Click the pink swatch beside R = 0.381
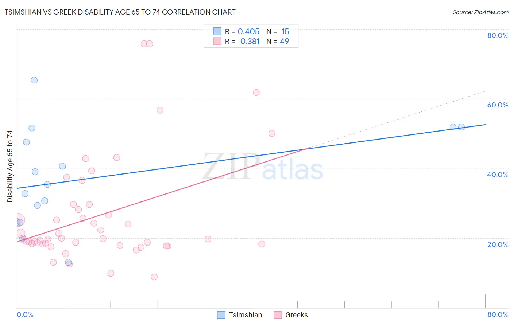The height and width of the screenshot is (325, 513). (x=217, y=41)
